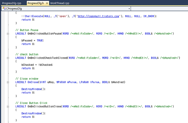Click the UINT uMsg parameter
Image resolution: width=188 pixels, height=123 pixels.
pos(46,82)
